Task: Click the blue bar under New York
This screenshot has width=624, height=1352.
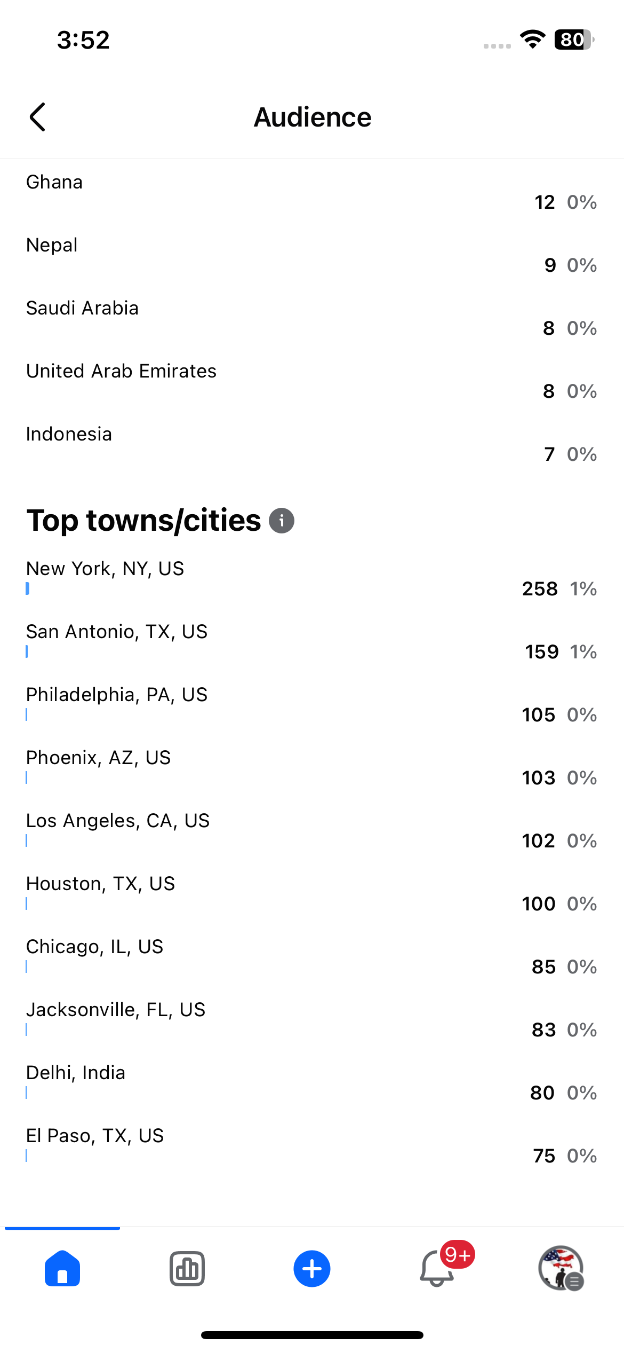Action: tap(27, 588)
